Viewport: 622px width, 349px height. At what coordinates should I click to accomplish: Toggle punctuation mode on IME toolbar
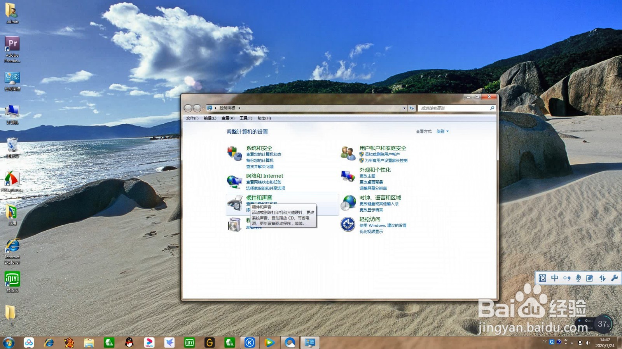567,278
